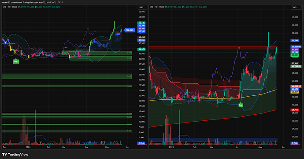Click the red 38,773 price label
Image resolution: width=304 pixels, height=159 pixels.
pyautogui.click(x=295, y=110)
